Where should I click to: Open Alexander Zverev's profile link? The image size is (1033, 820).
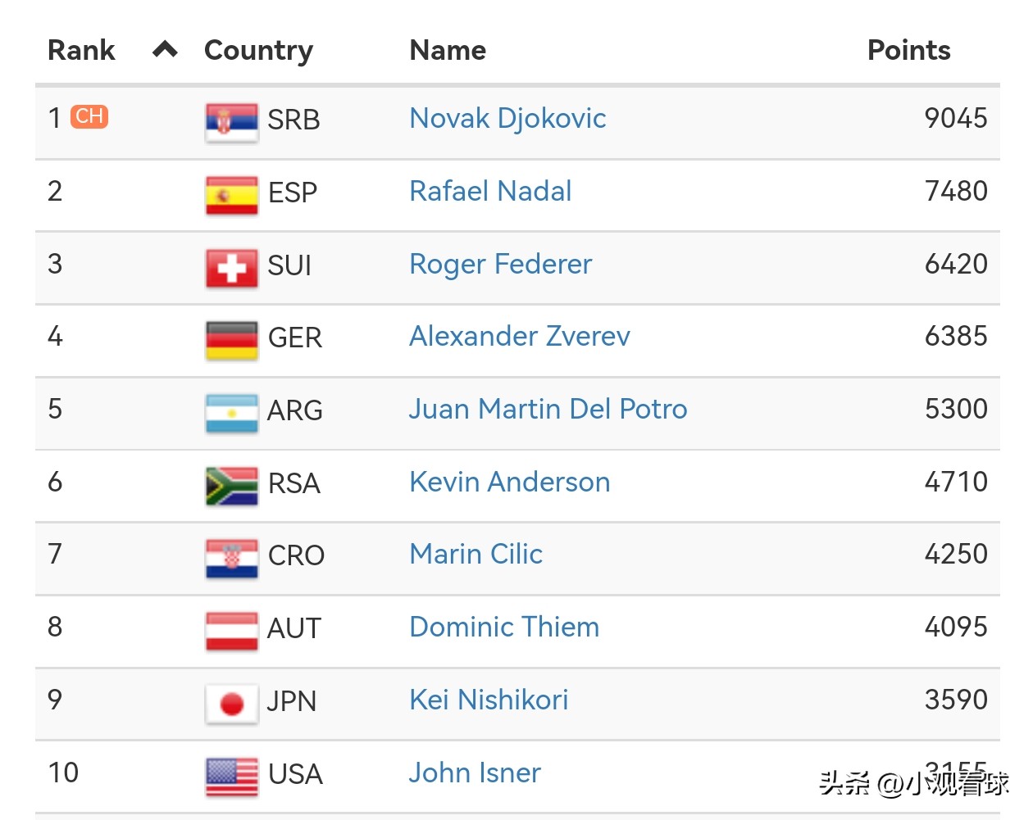point(520,337)
